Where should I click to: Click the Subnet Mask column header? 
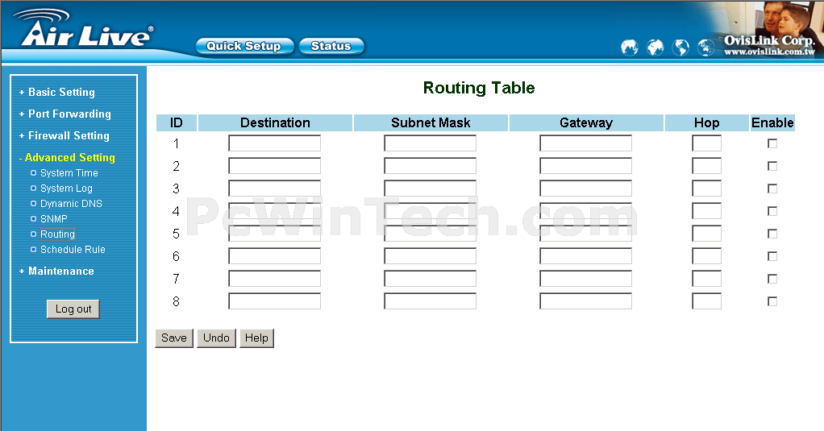point(431,122)
